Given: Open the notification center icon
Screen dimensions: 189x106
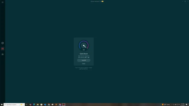Looking at the screenshot, I should (x=187, y=104).
